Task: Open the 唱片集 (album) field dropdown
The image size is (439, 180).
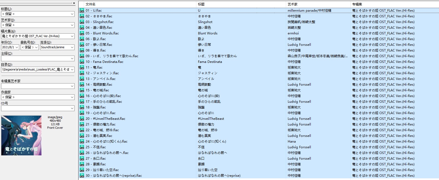Action: [72, 36]
